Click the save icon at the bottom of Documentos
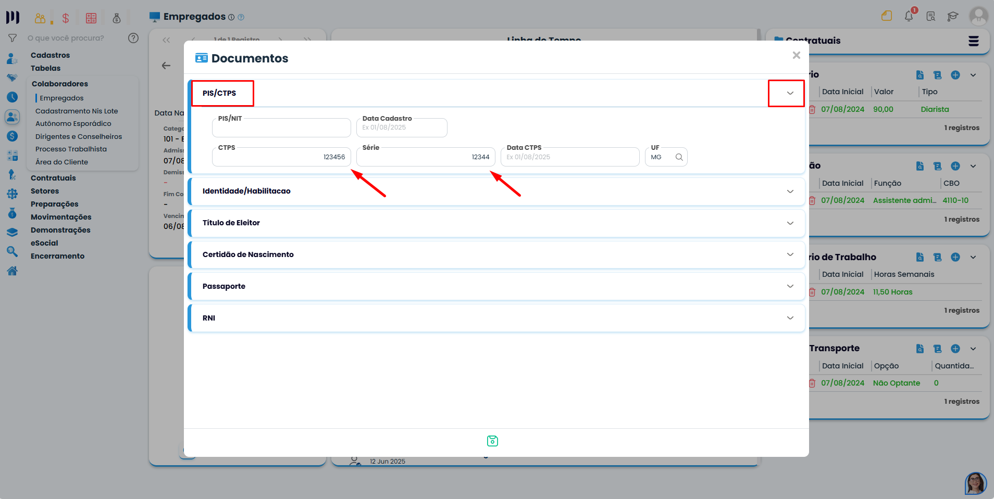The width and height of the screenshot is (994, 499). [x=492, y=441]
